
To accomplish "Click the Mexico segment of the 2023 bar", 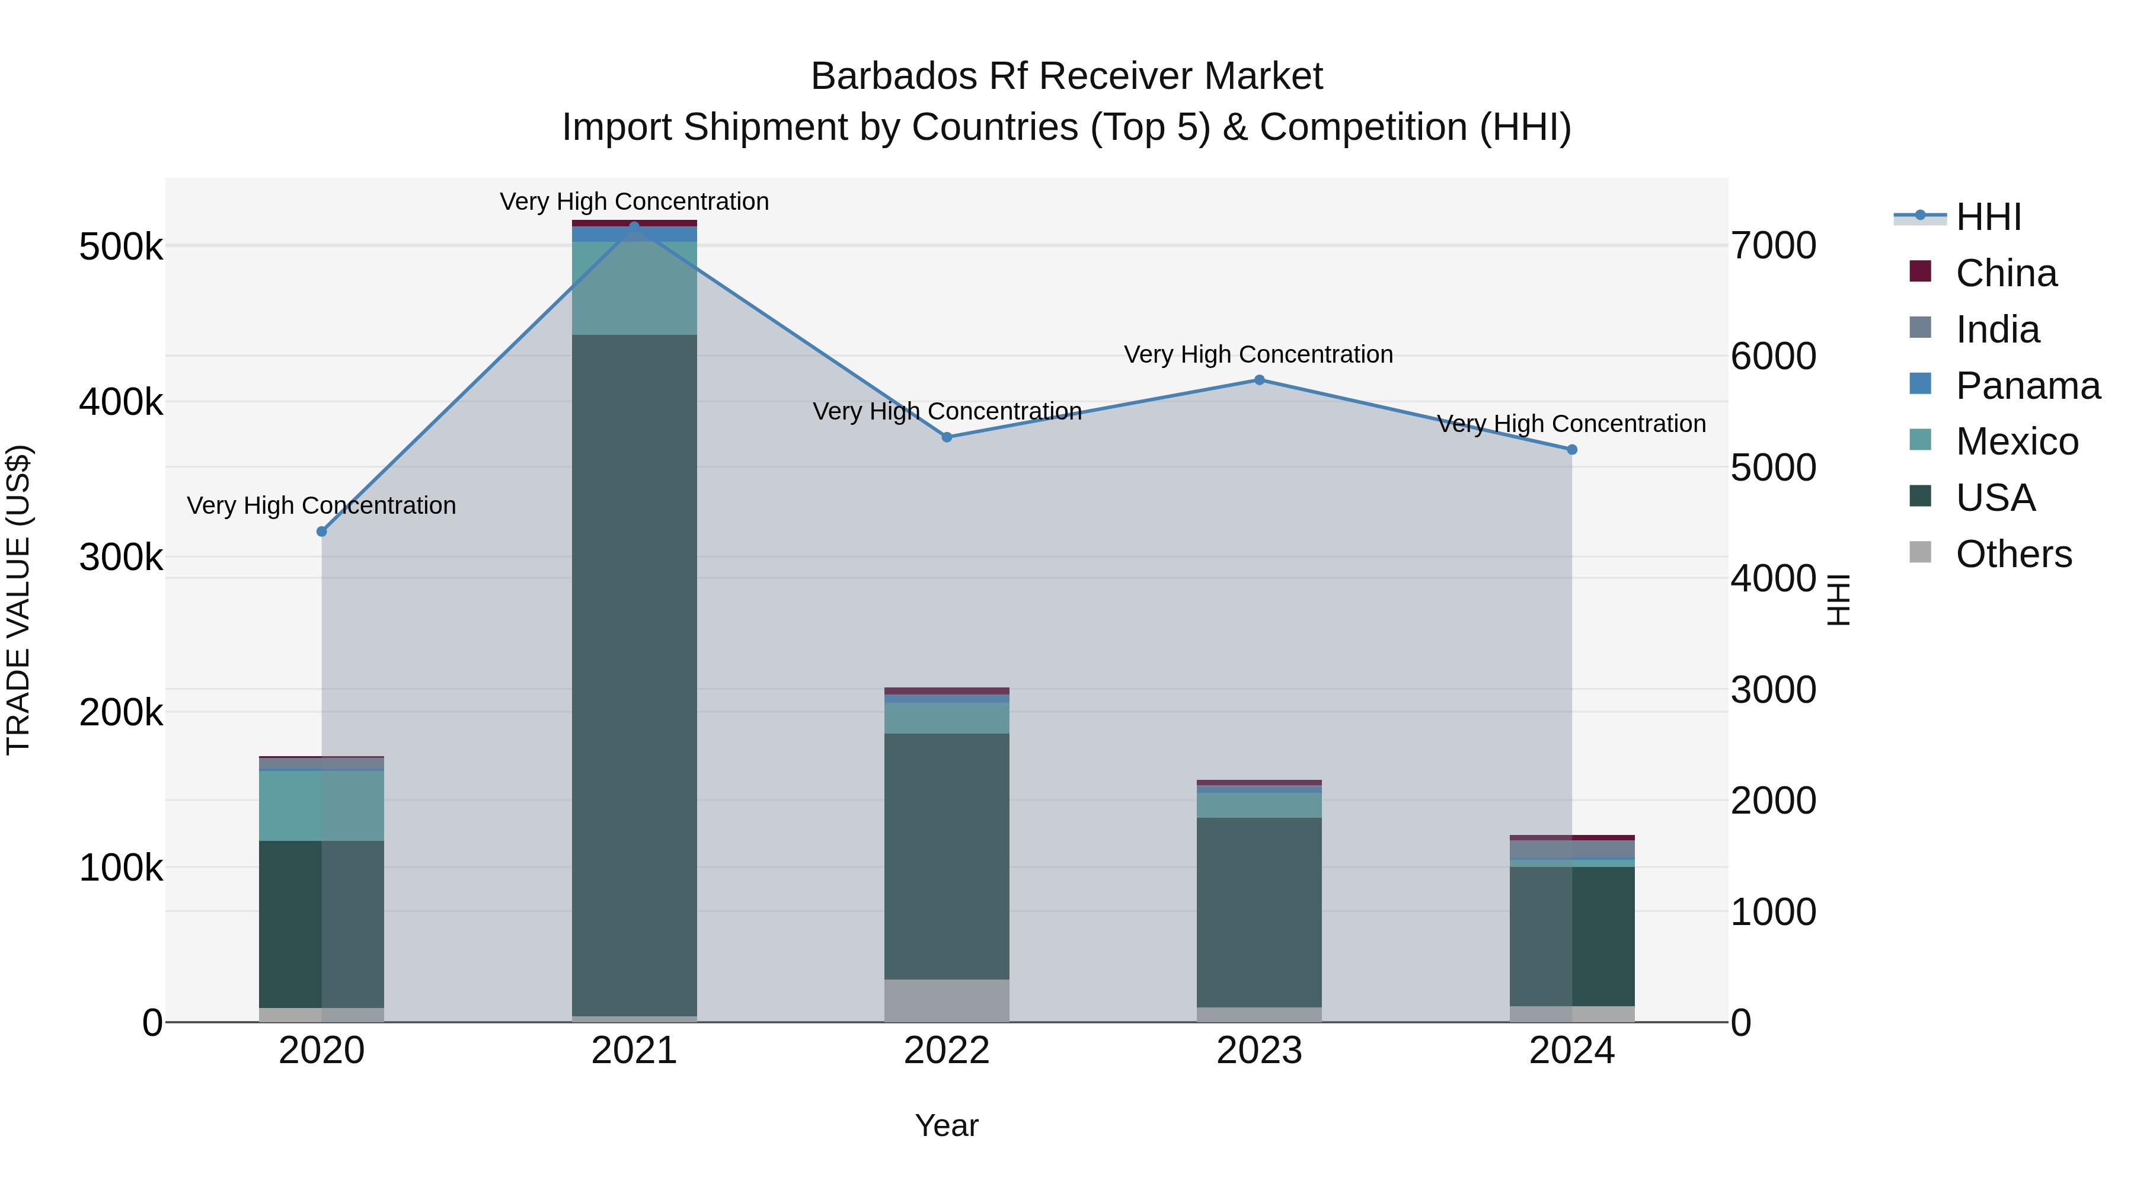I will point(1259,806).
